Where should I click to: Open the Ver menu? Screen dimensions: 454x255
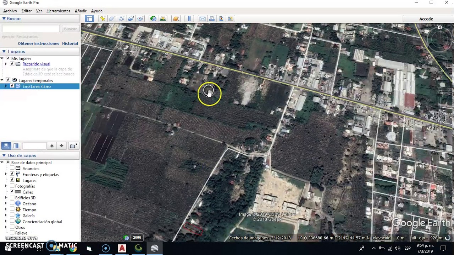pos(39,11)
